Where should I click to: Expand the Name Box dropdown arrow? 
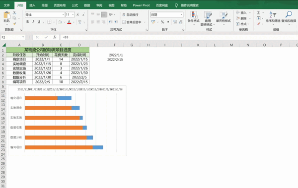pos(23,37)
